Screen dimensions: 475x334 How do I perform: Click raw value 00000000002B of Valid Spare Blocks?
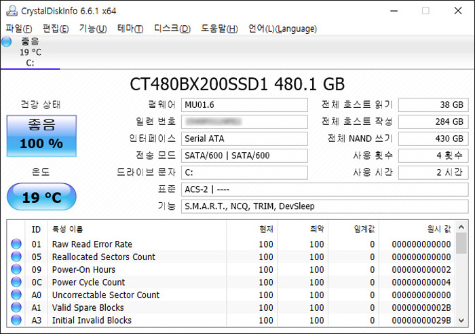click(421, 308)
